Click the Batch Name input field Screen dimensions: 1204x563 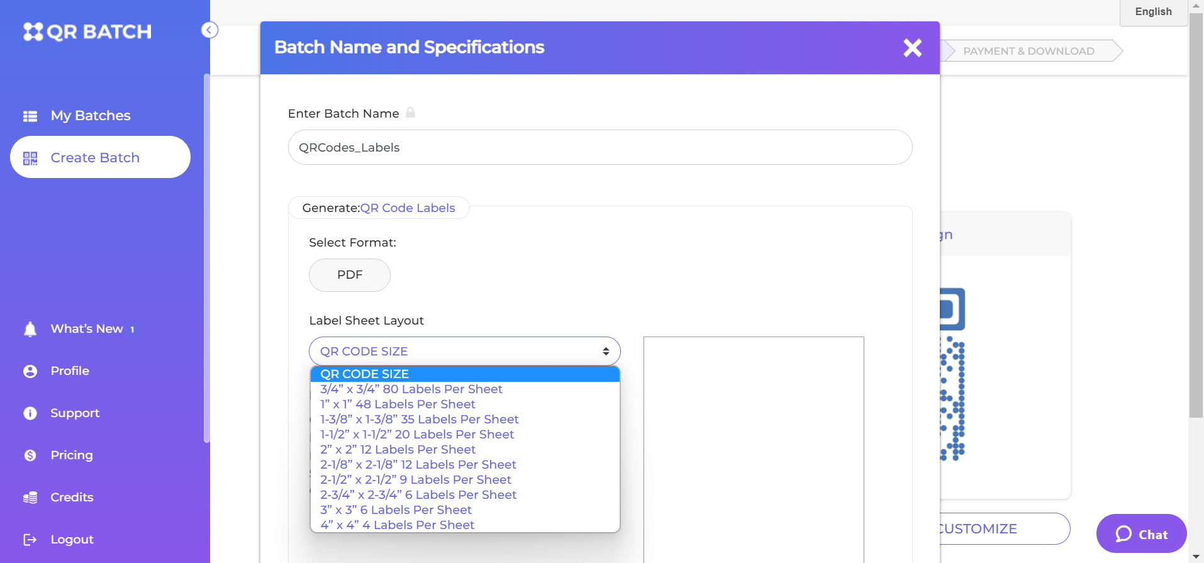[600, 147]
